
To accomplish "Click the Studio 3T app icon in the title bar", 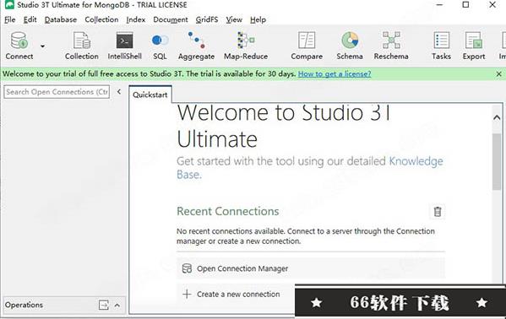I will coord(9,5).
